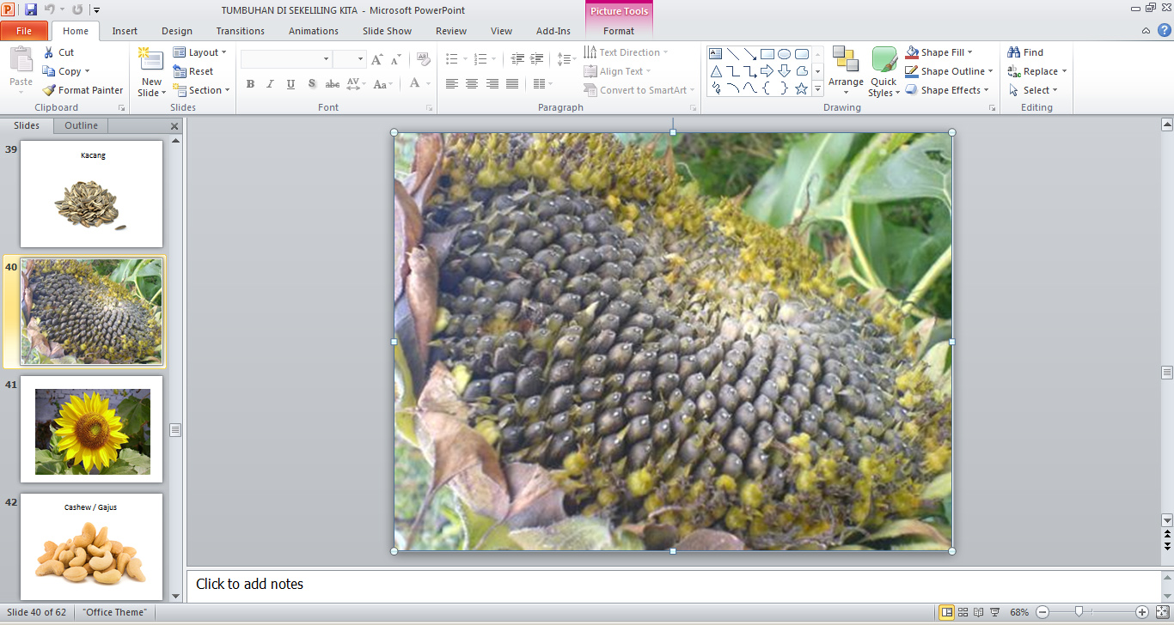Toggle text Shadow formatting
This screenshot has height=625, width=1174.
(x=311, y=84)
